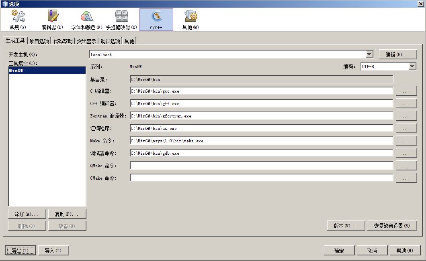
Task: Select MinGW in the tool collection list
Action: (x=47, y=71)
